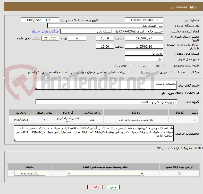Click the اطلاعات مجوزهای ارائه خدمت / کالا heading

tap(180, 148)
